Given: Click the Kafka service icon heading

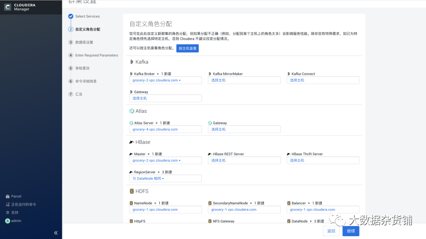Looking at the screenshot, I should pos(132,62).
